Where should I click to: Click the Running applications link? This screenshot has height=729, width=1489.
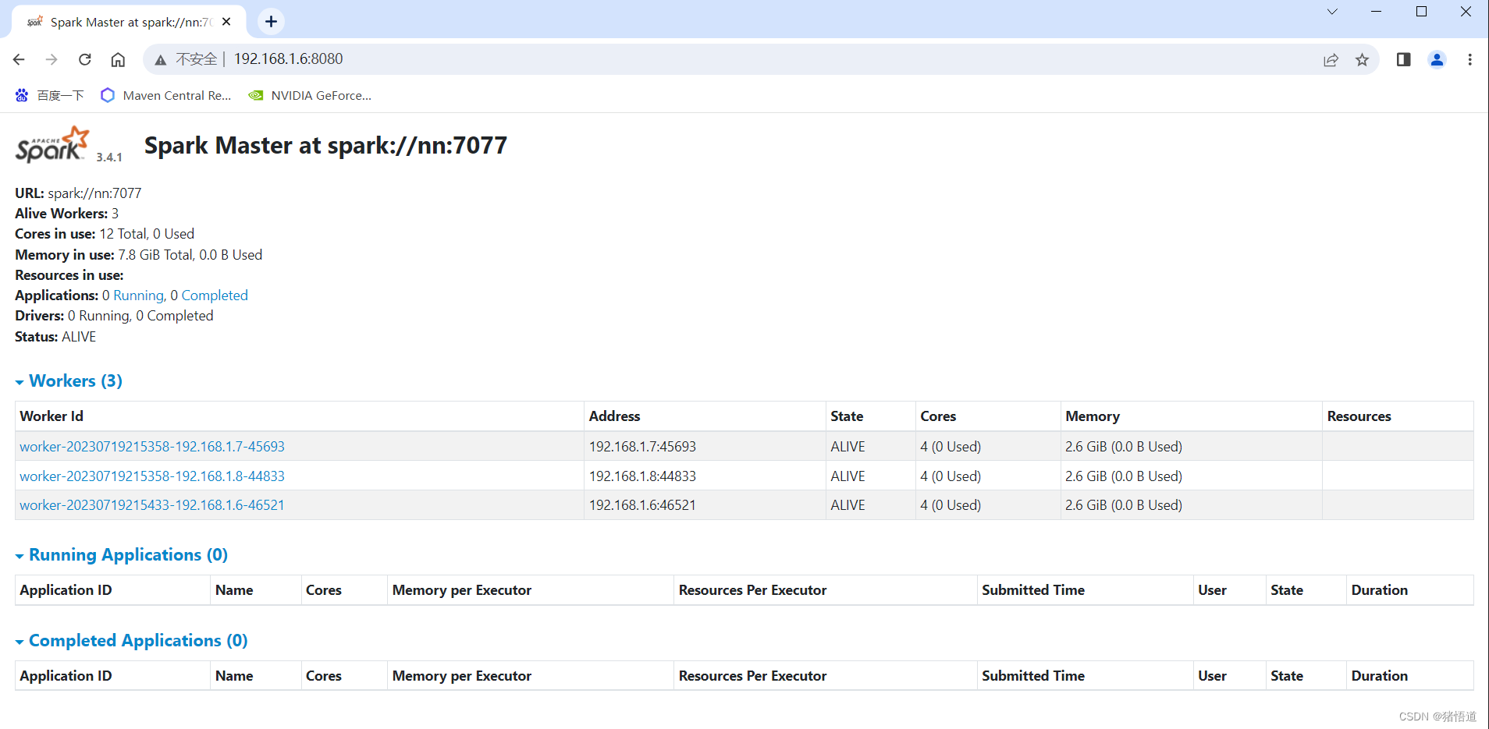coord(138,295)
